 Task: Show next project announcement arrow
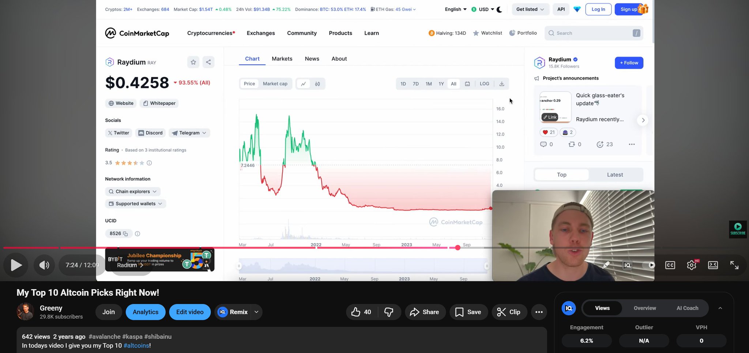(643, 120)
